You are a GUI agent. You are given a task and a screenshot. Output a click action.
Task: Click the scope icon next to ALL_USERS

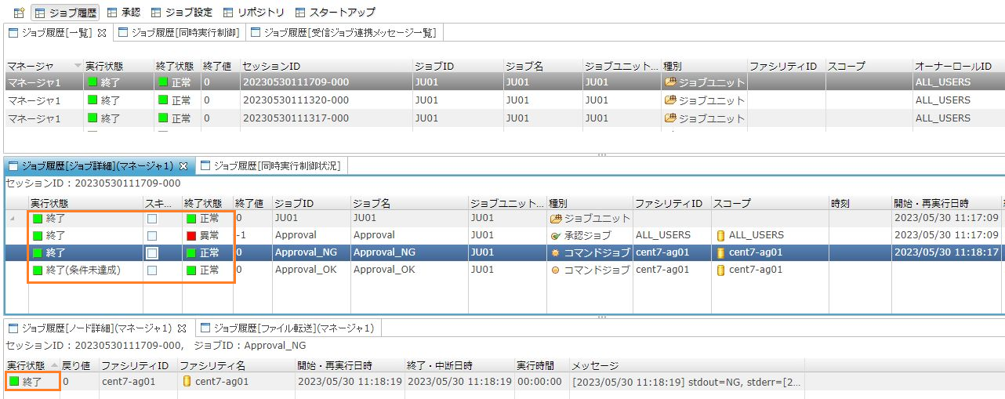720,235
